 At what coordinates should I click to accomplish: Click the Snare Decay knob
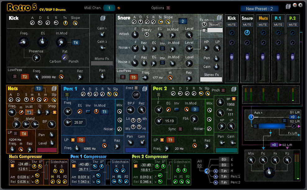147,35
